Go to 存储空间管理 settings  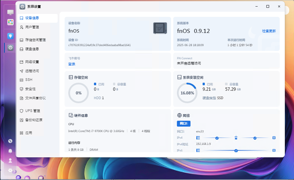(35, 40)
